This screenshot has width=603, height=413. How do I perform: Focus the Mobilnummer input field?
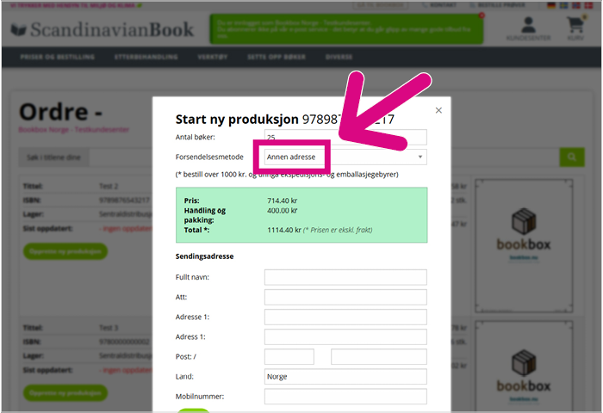tap(345, 397)
